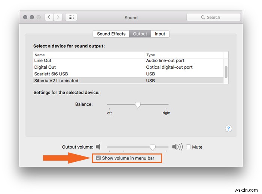Click the low volume speaker icon

point(98,147)
